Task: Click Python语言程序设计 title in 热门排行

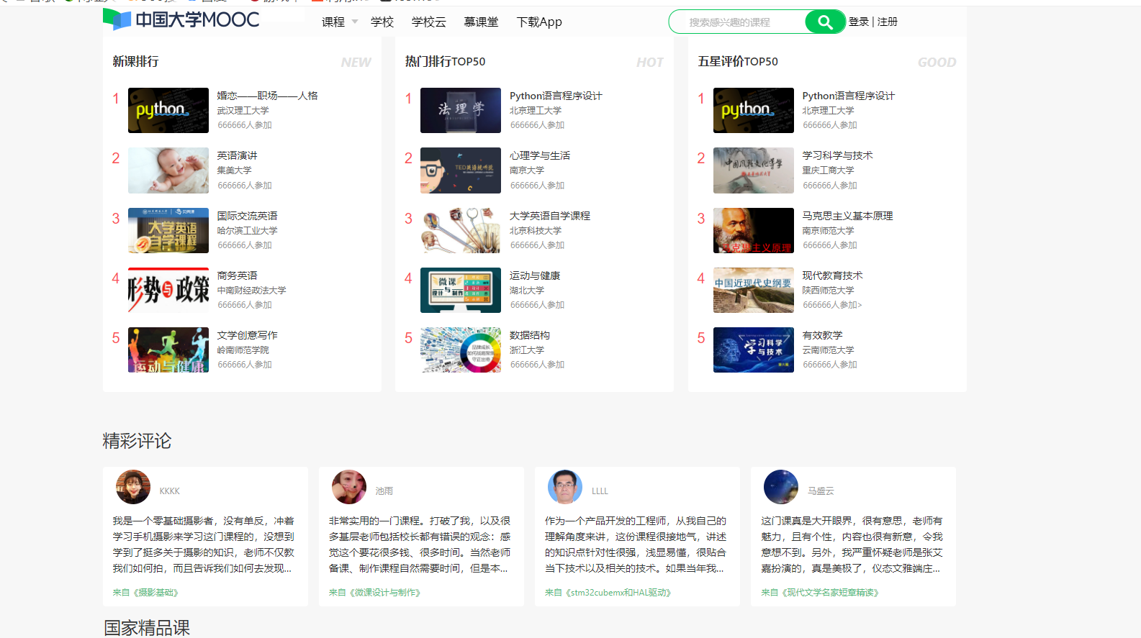Action: pyautogui.click(x=556, y=96)
